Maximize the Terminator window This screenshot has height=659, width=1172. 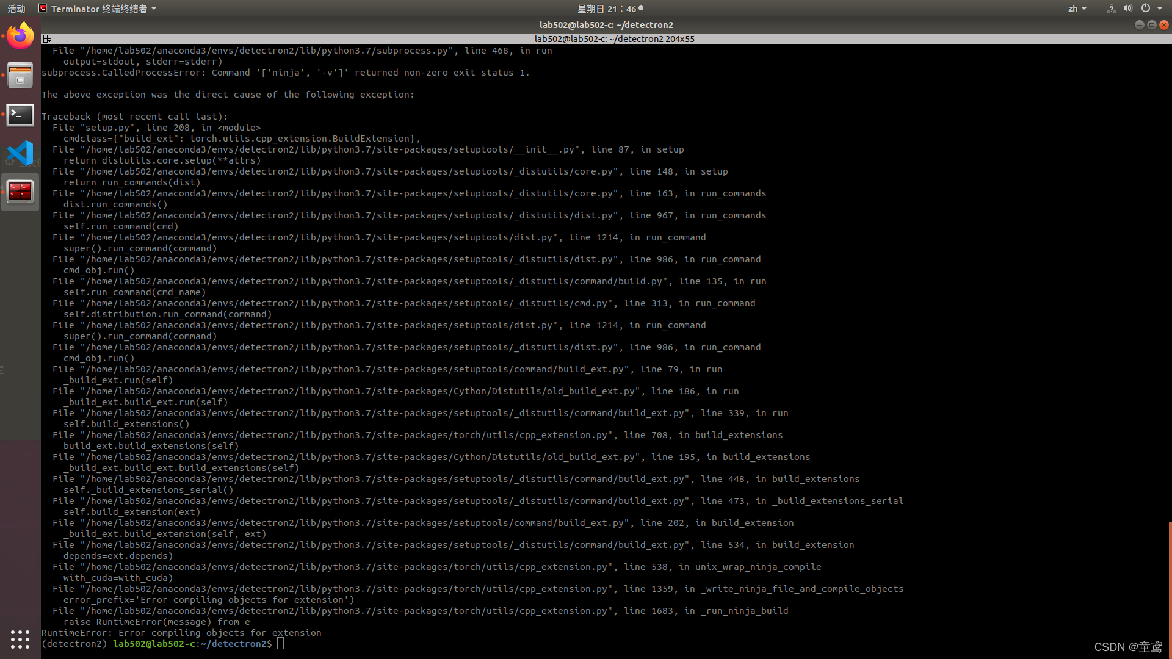tap(1151, 25)
